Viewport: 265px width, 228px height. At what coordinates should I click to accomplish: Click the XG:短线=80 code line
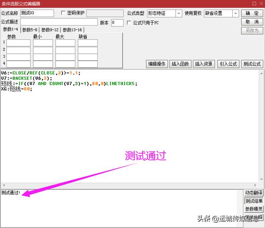click(17, 89)
